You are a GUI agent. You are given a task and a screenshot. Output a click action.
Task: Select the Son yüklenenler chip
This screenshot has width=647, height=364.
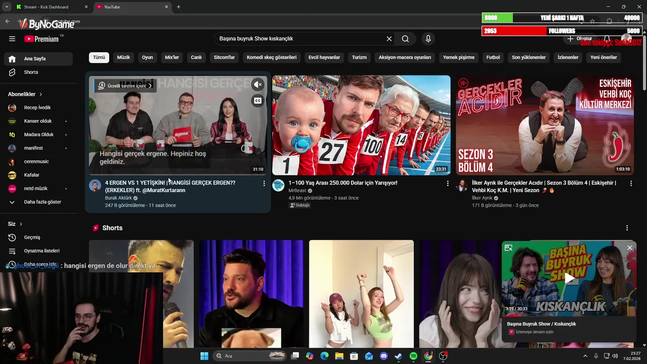point(529,58)
